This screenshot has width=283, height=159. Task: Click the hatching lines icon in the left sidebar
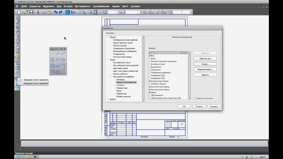pyautogui.click(x=17, y=73)
